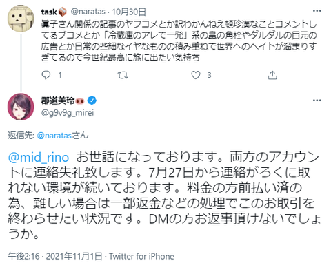Open task's cardboard box avatar
Image resolution: width=331 pixels, height=263 pixels.
point(21,19)
